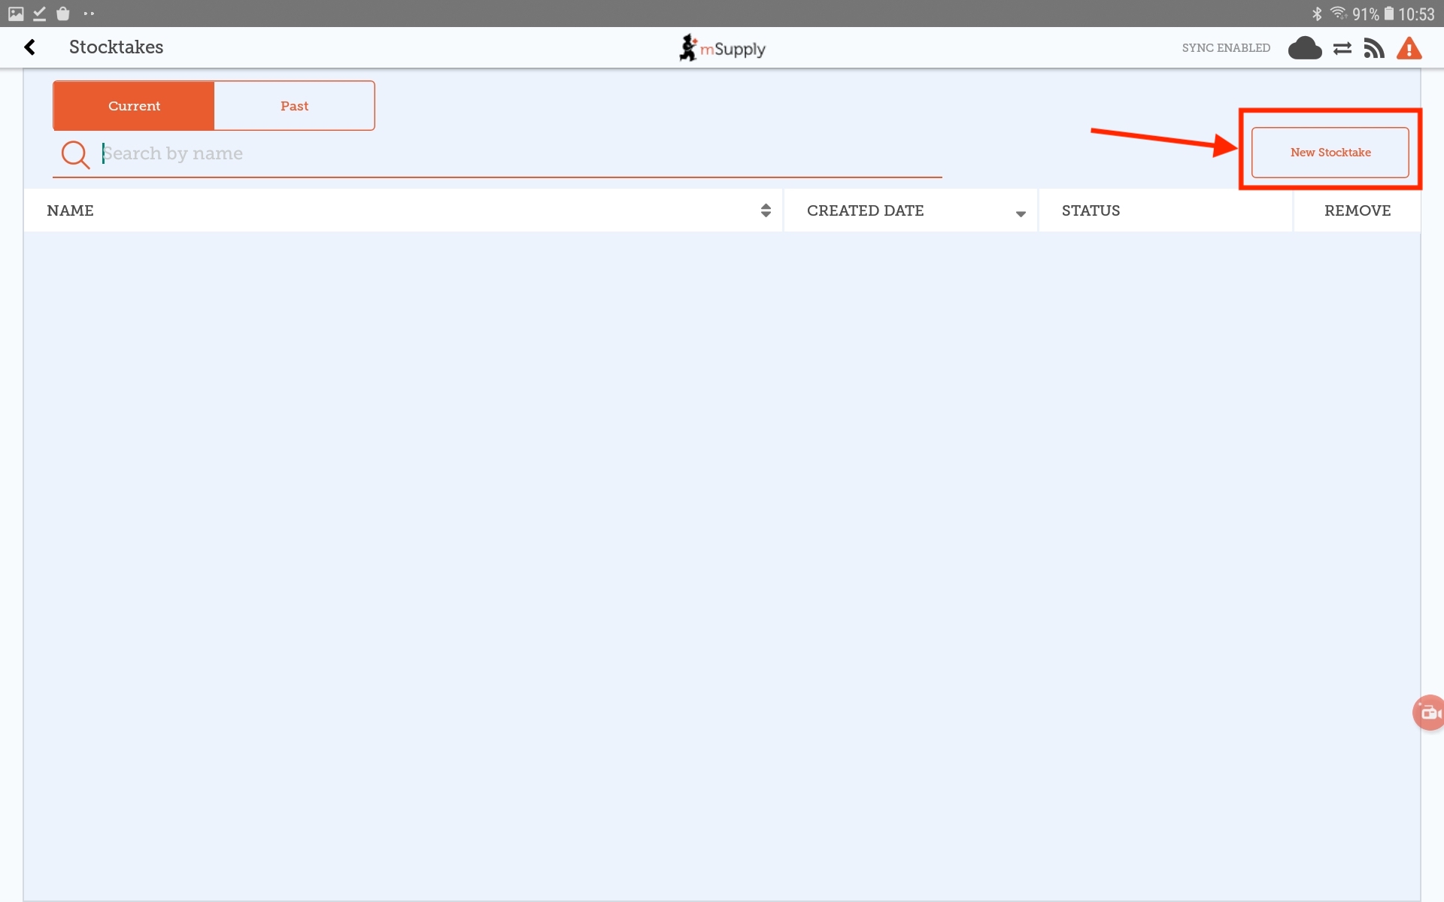Click the NAME column header label
Viewport: 1444px width, 902px height.
pyautogui.click(x=71, y=210)
